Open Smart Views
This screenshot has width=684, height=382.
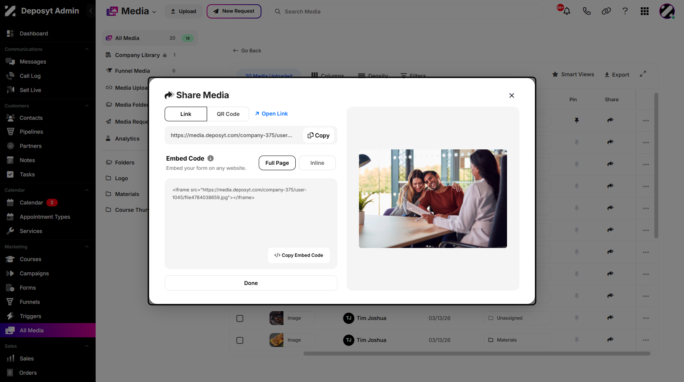(573, 74)
